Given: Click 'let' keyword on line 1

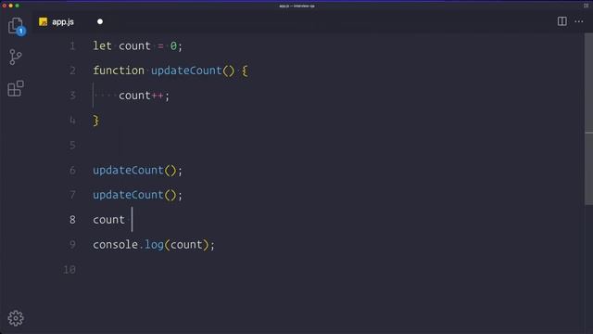Looking at the screenshot, I should (x=103, y=46).
